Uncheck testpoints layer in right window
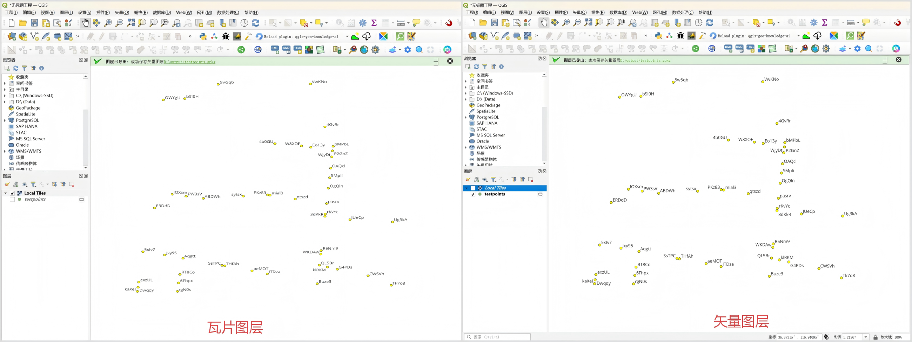912x342 pixels. coord(472,194)
